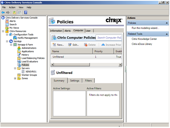Open the Help menu

(29, 7)
